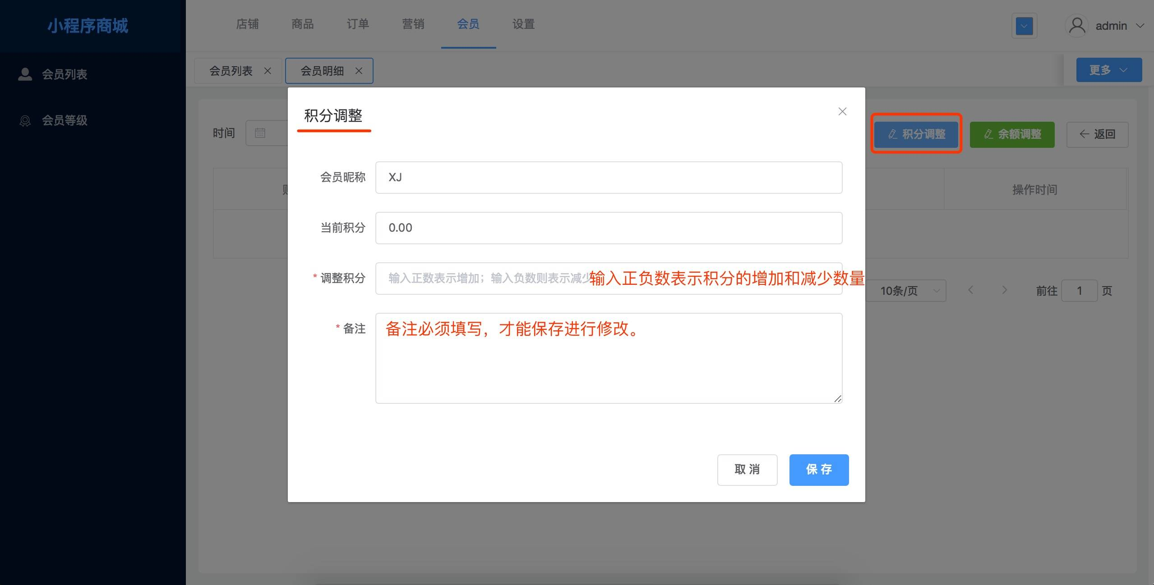
Task: Open the 10条/页 page size dropdown
Action: click(905, 291)
